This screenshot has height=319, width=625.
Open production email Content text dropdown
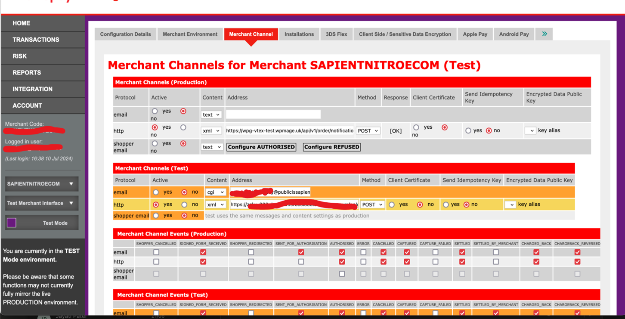211,115
